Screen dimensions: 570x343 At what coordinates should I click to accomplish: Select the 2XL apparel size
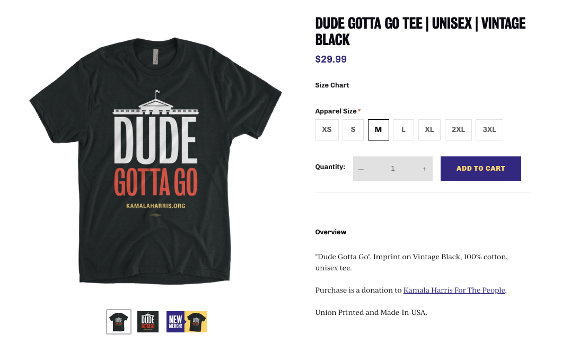click(x=458, y=129)
